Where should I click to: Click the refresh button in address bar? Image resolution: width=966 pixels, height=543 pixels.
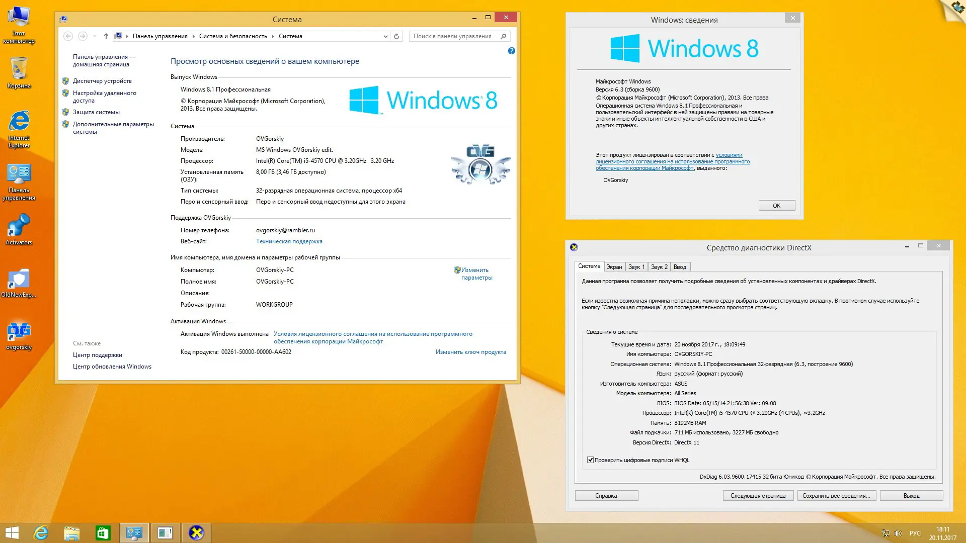pyautogui.click(x=396, y=36)
